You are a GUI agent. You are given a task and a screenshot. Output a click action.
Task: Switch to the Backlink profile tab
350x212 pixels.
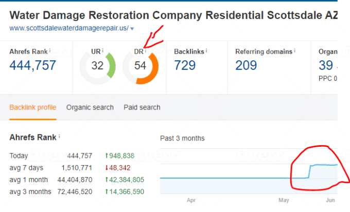pyautogui.click(x=33, y=108)
